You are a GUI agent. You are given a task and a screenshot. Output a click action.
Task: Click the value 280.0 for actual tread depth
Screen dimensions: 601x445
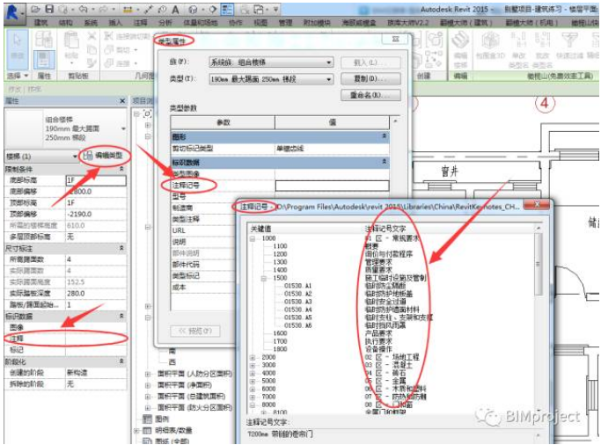point(96,294)
